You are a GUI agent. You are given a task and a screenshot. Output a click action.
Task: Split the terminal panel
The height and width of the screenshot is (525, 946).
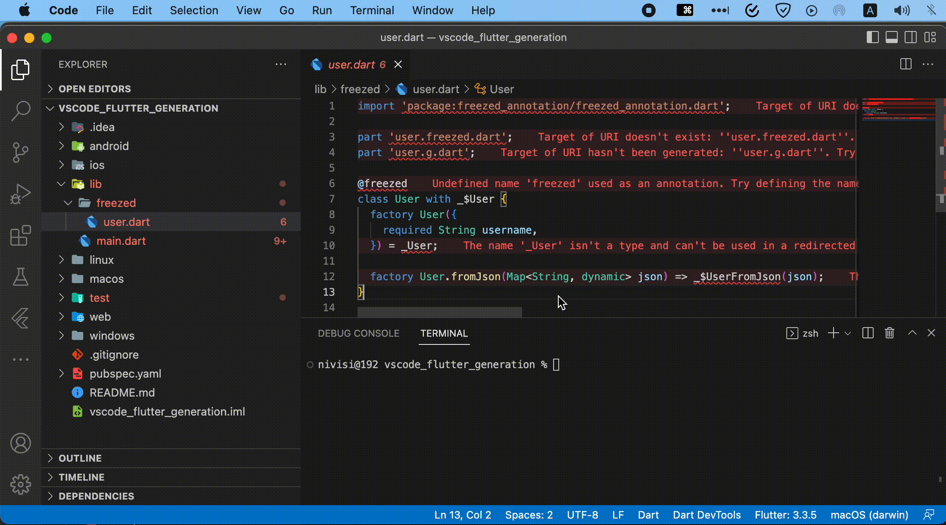tap(868, 333)
